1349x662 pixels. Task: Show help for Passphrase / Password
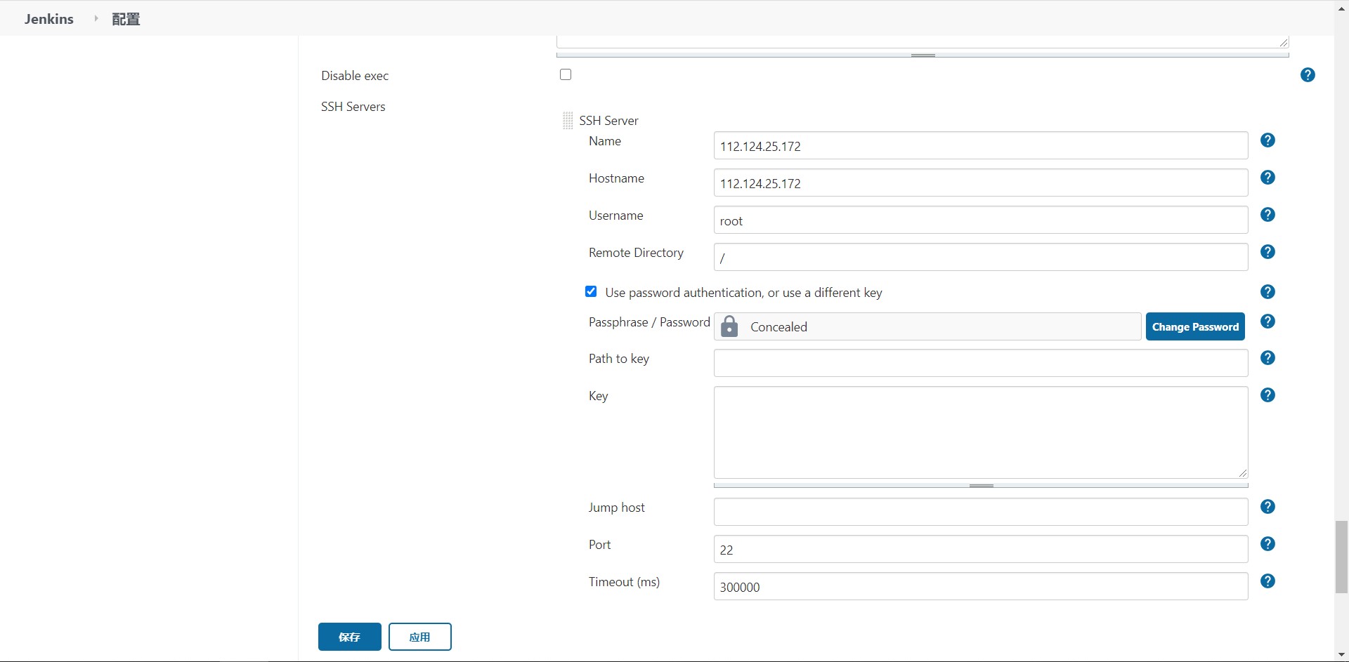pos(1267,322)
